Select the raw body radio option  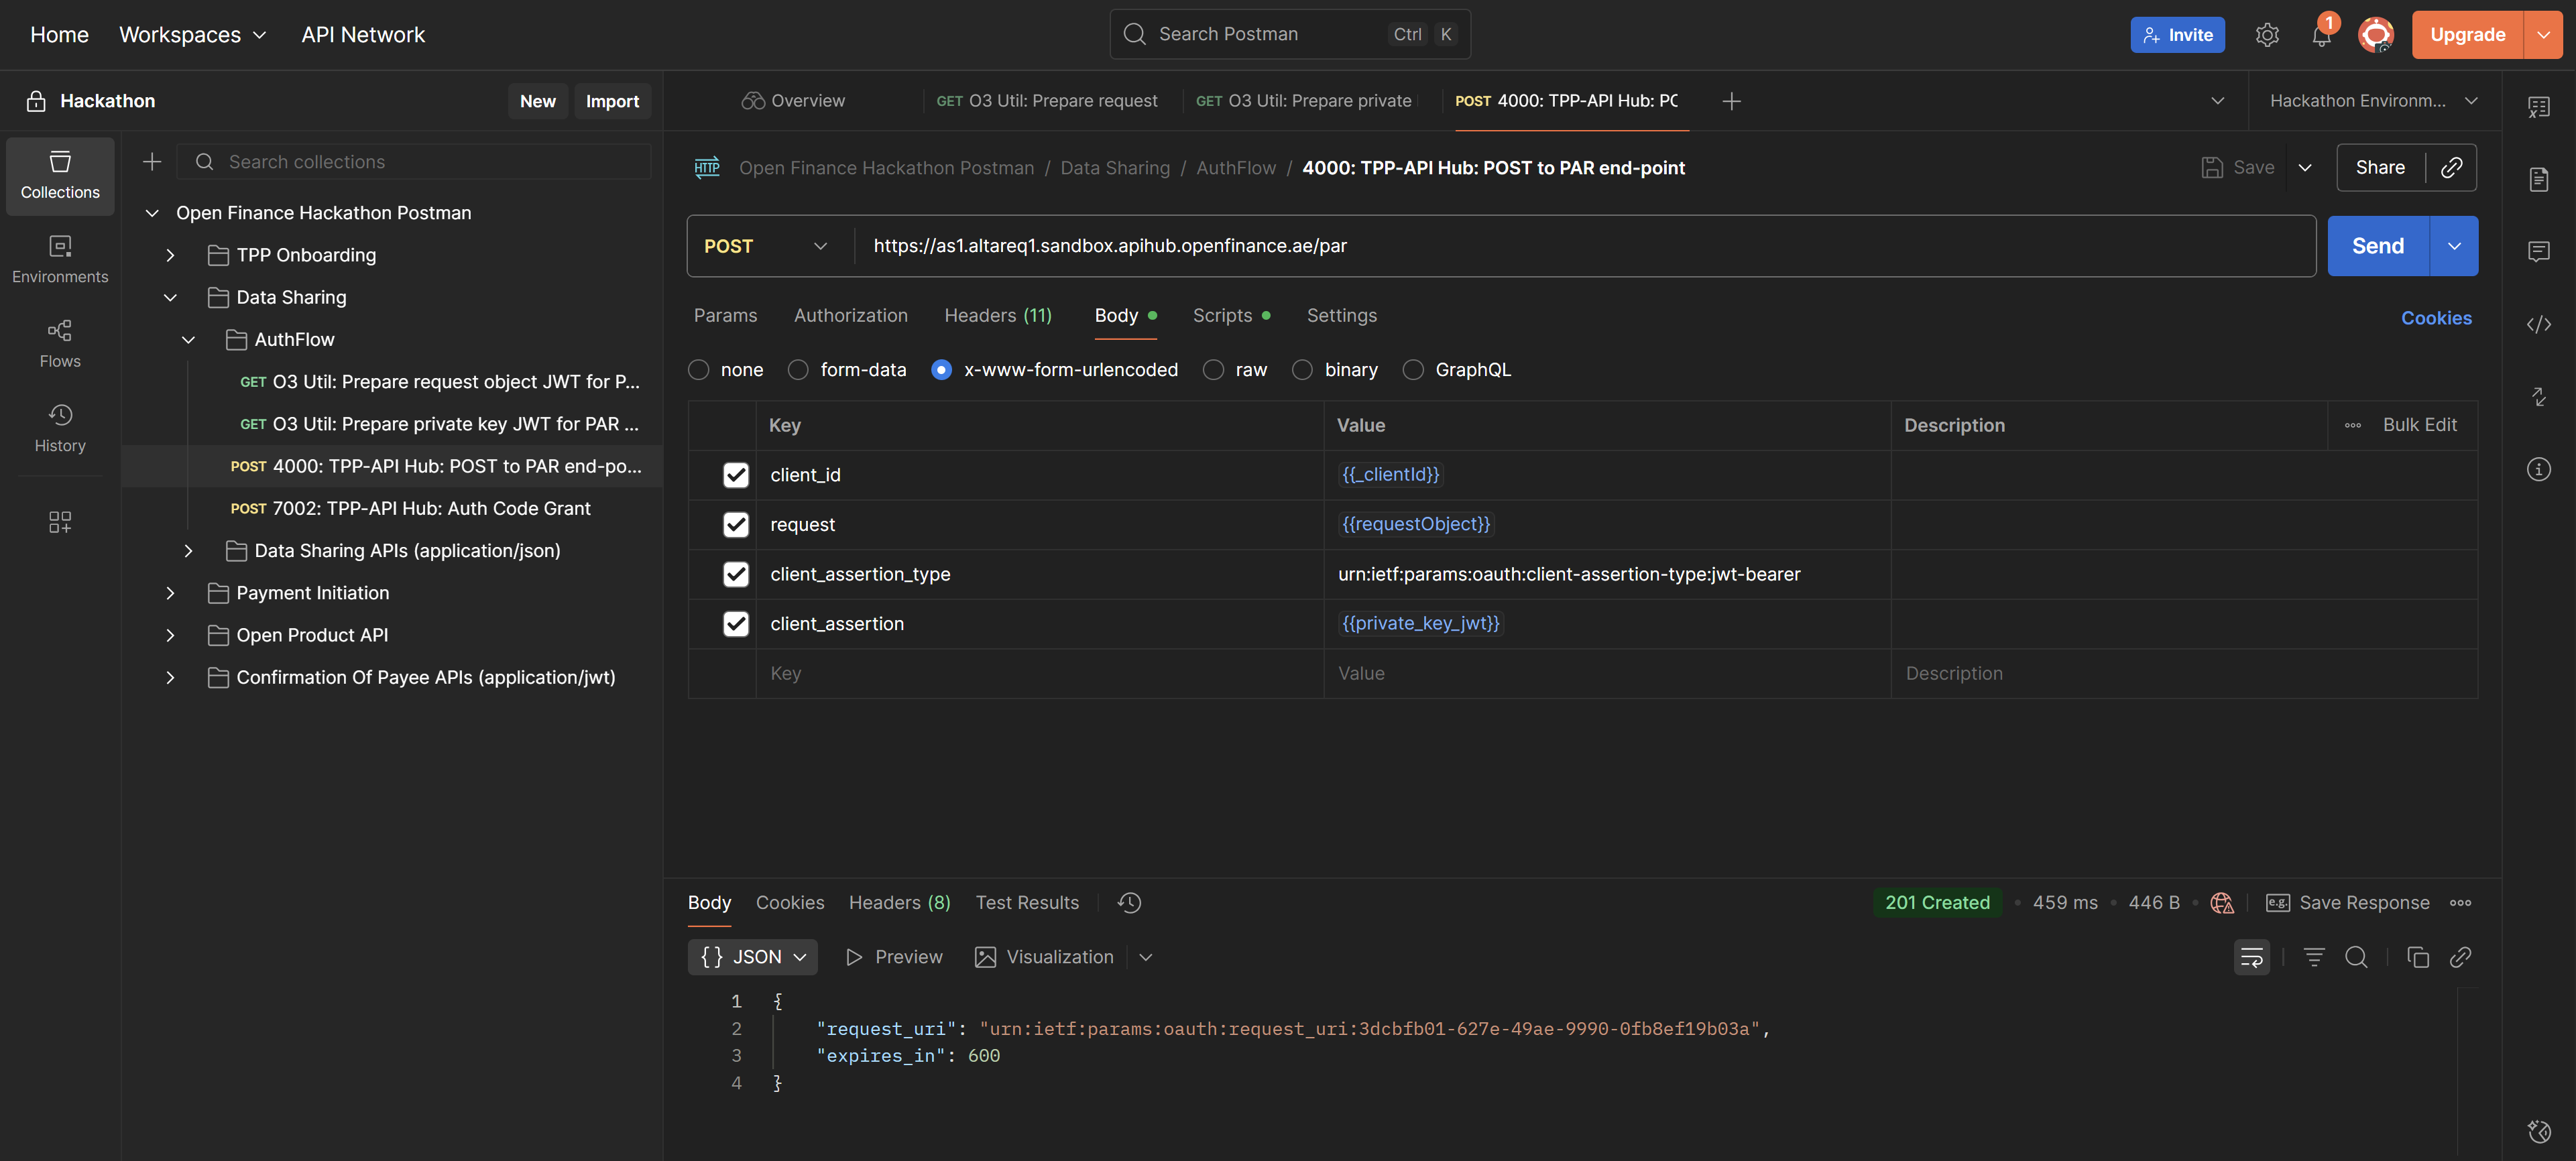pos(1213,370)
